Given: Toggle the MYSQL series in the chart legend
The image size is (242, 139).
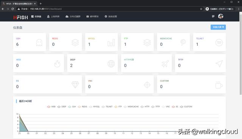Looking at the screenshot, I should click(x=94, y=107).
